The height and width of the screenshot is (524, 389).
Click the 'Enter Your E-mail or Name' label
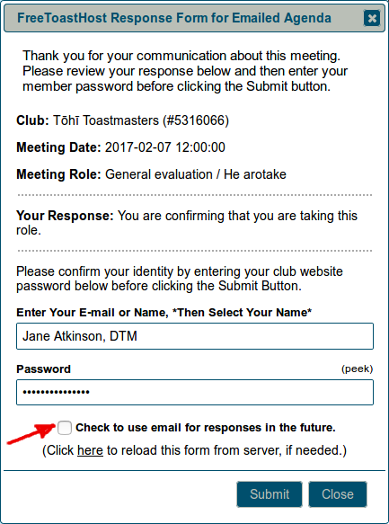point(164,313)
